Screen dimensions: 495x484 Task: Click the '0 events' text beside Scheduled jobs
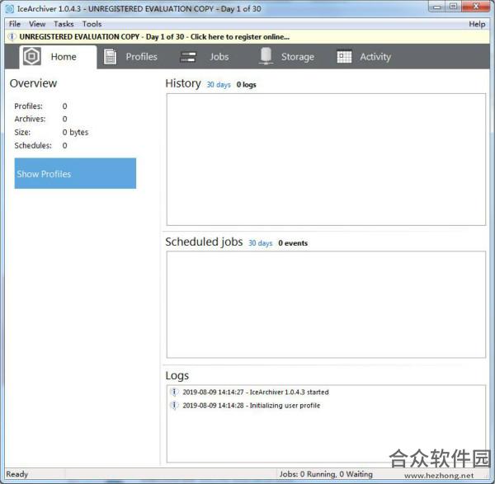pyautogui.click(x=293, y=243)
